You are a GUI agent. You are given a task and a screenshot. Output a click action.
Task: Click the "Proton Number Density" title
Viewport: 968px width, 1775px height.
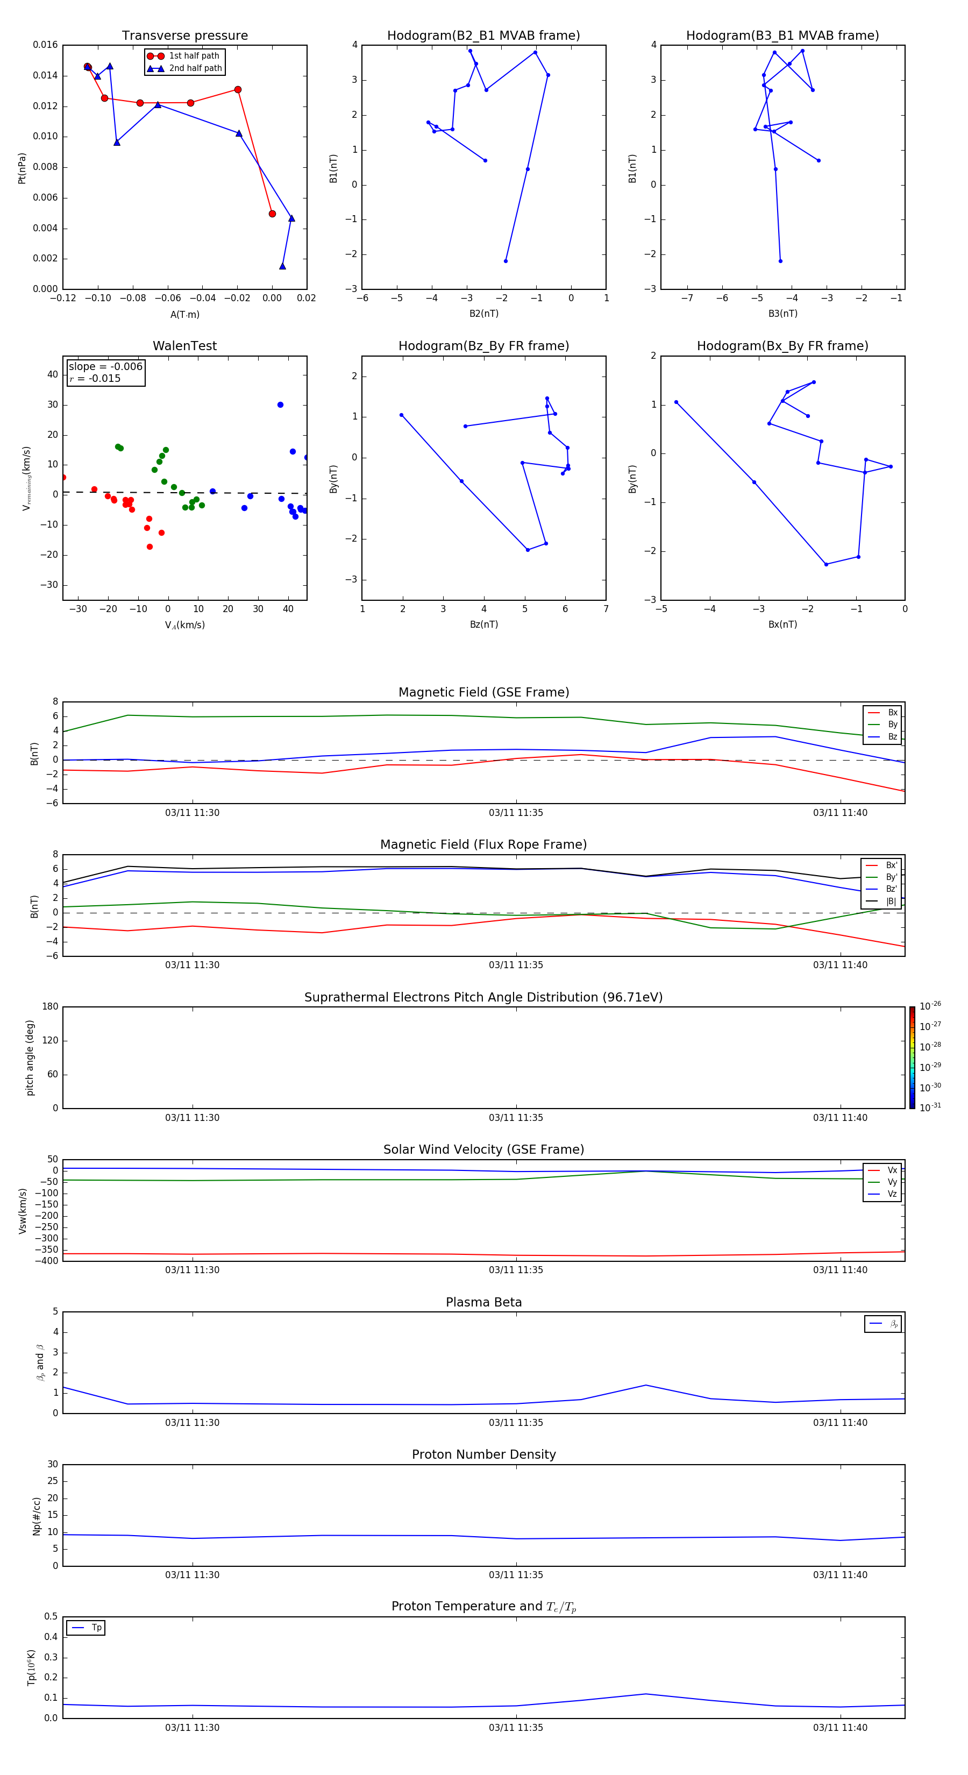483,1454
